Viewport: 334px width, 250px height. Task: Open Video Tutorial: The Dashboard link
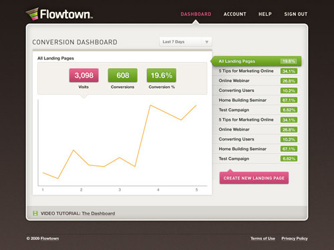[x=77, y=213]
